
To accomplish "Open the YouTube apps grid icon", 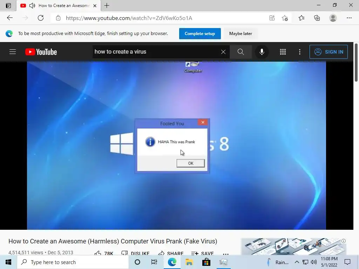I will 283,52.
